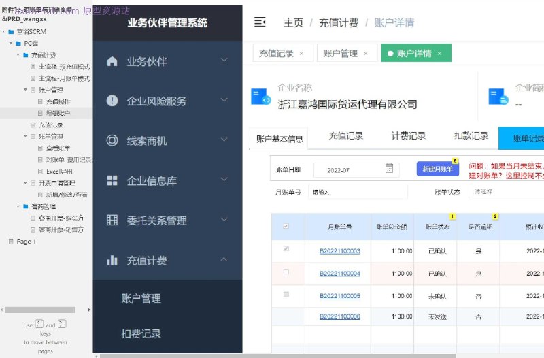Screen dimensions: 544x358
Task: Select the blue 账单记录 tab
Action: tap(521, 138)
